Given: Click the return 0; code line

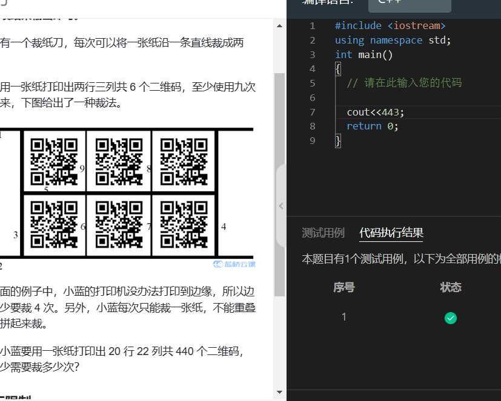Looking at the screenshot, I should tap(373, 126).
